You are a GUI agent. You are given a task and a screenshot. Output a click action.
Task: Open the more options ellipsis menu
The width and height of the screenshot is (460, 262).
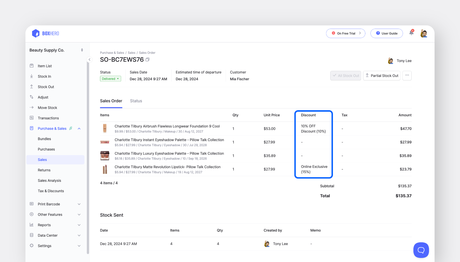[x=407, y=75]
